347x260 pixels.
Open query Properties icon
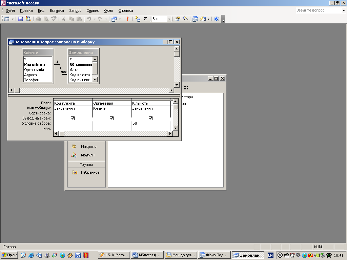click(x=177, y=19)
